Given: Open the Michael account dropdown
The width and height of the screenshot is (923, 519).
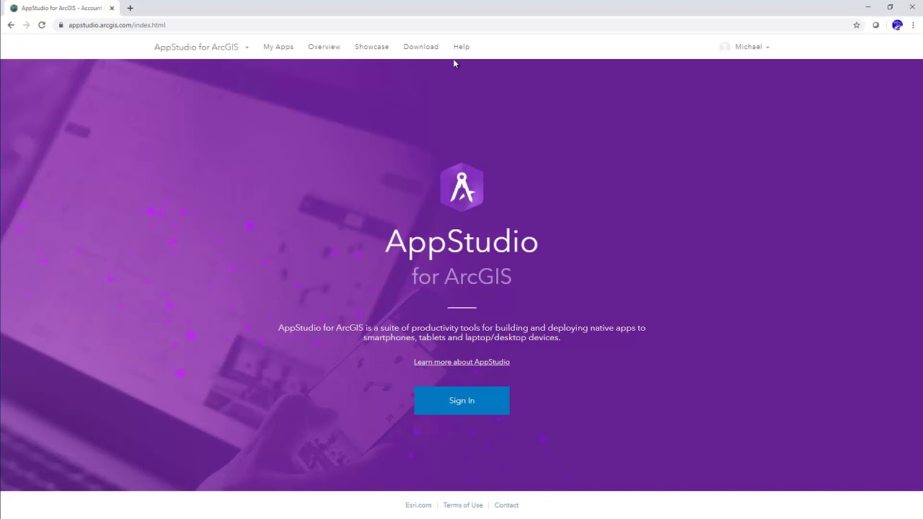Looking at the screenshot, I should pyautogui.click(x=752, y=47).
